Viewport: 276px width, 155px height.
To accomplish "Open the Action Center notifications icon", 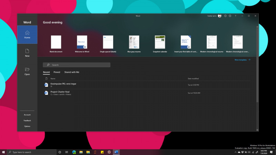I will click(x=271, y=152).
